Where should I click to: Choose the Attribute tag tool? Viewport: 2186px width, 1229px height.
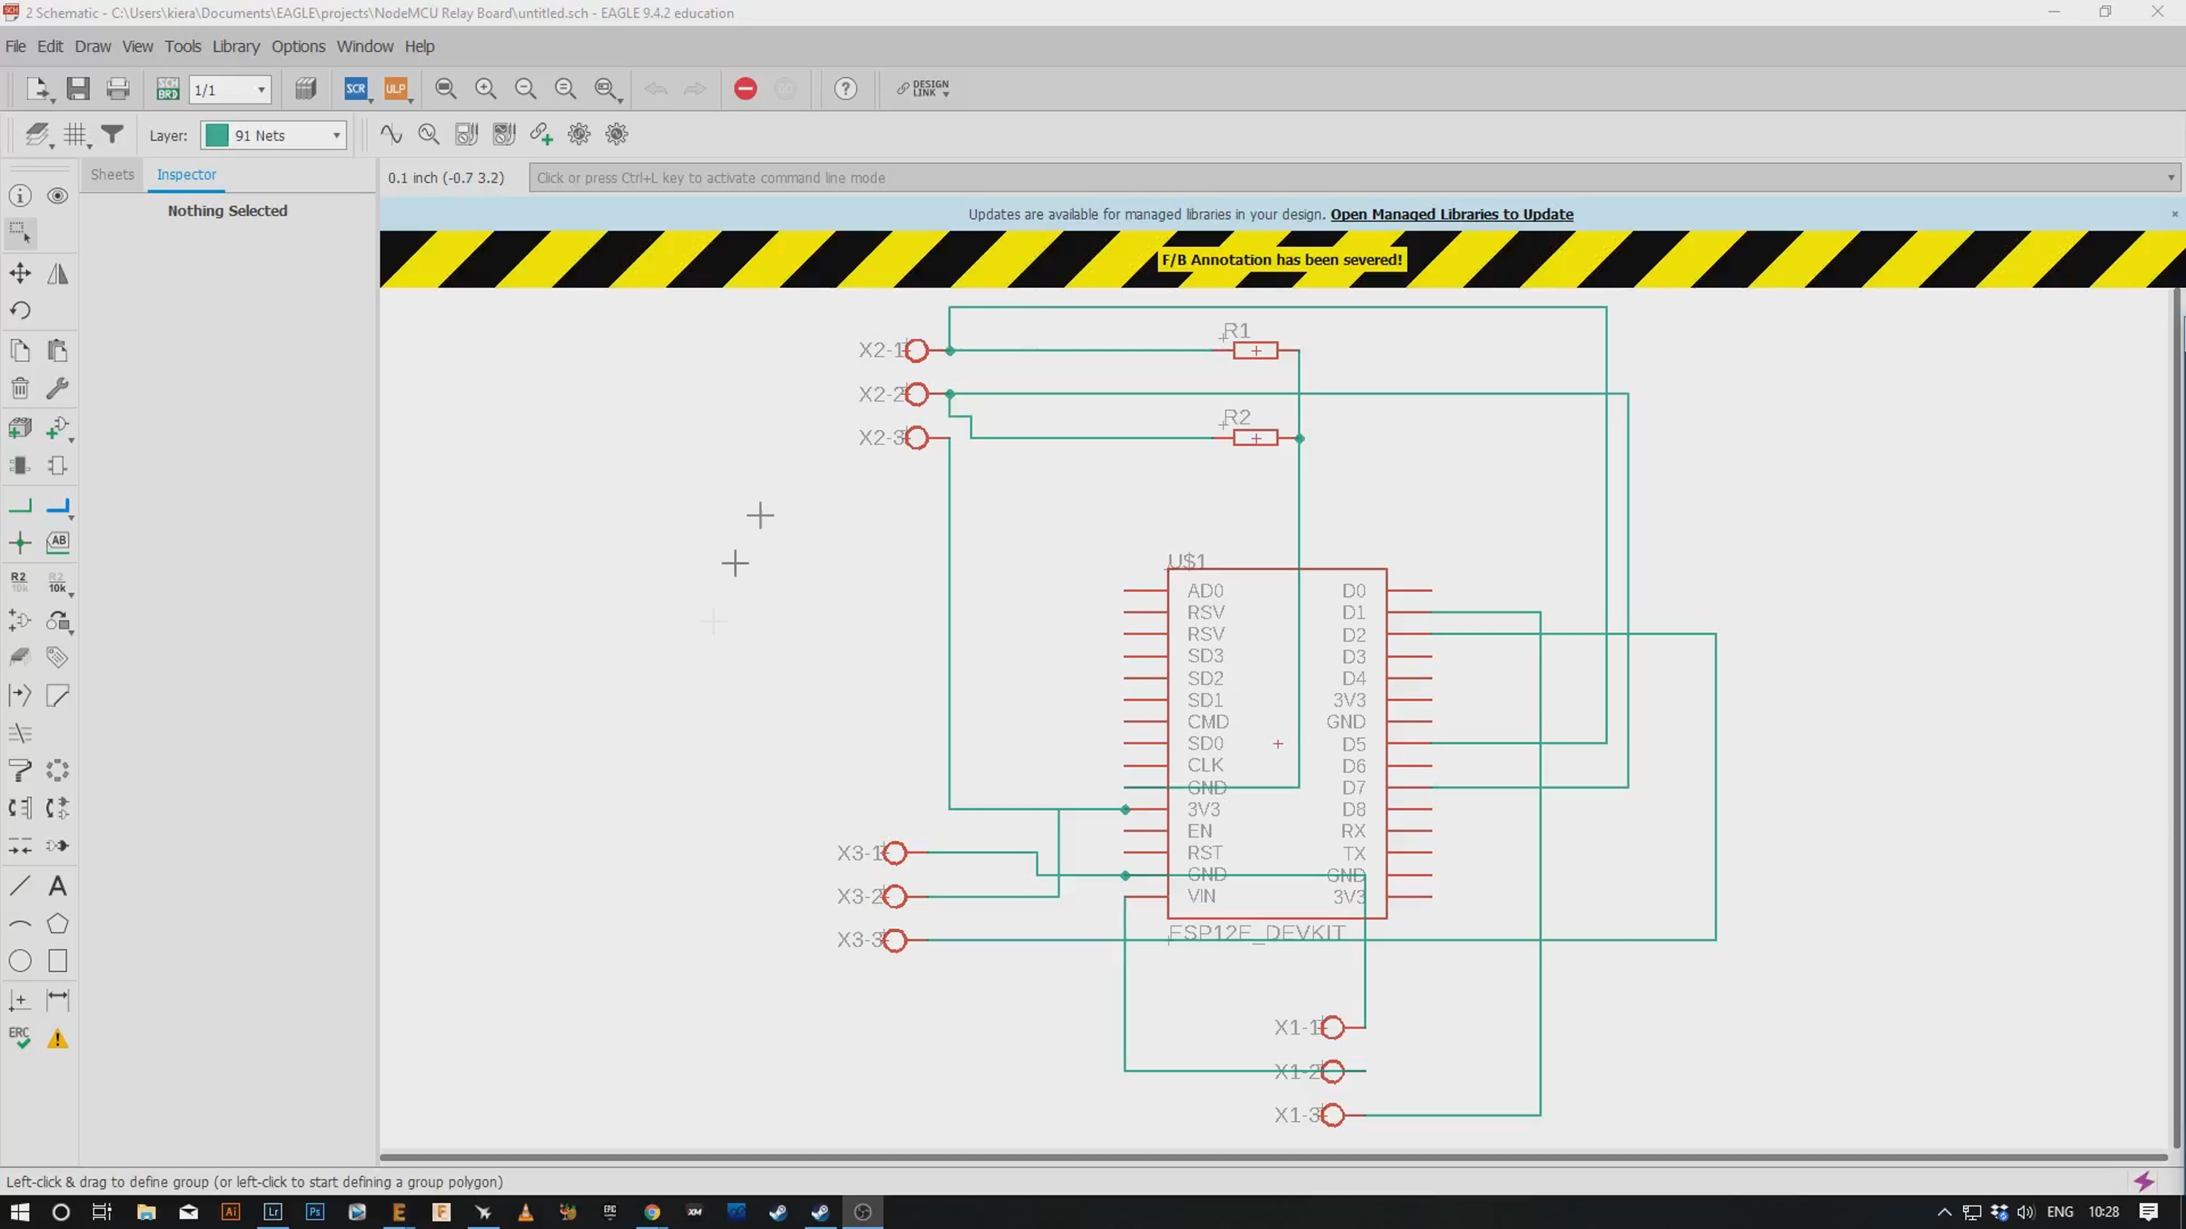pyautogui.click(x=57, y=657)
